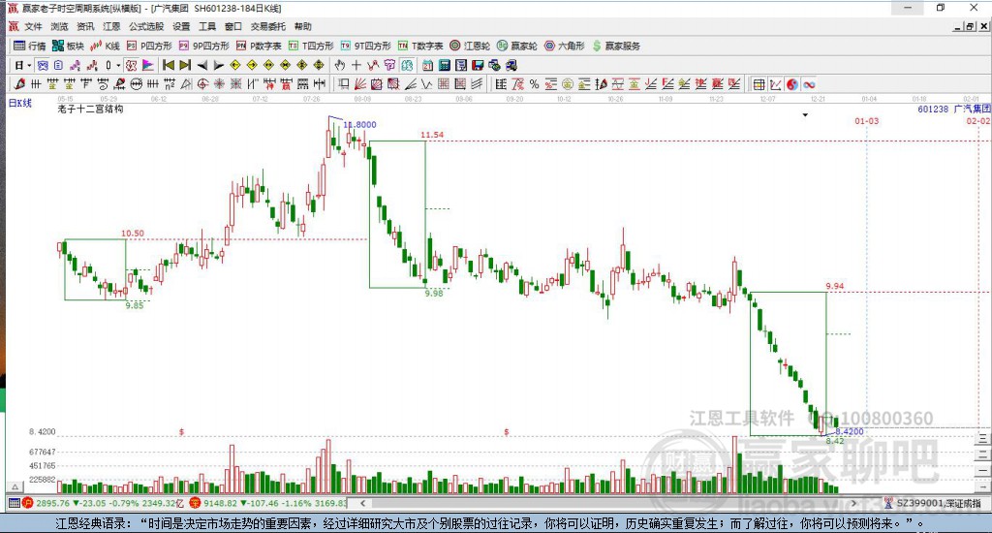Click yellow diamond left-arrow icon
Viewport: 992px width, 533px height.
[x=235, y=65]
